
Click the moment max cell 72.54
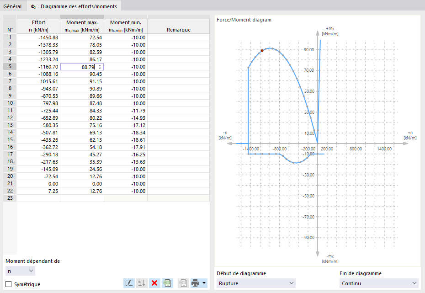pyautogui.click(x=82, y=37)
